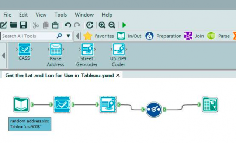Zoom in using magnifier plus icon
Viewport: 236px width, 143px height.
pyautogui.click(x=102, y=25)
